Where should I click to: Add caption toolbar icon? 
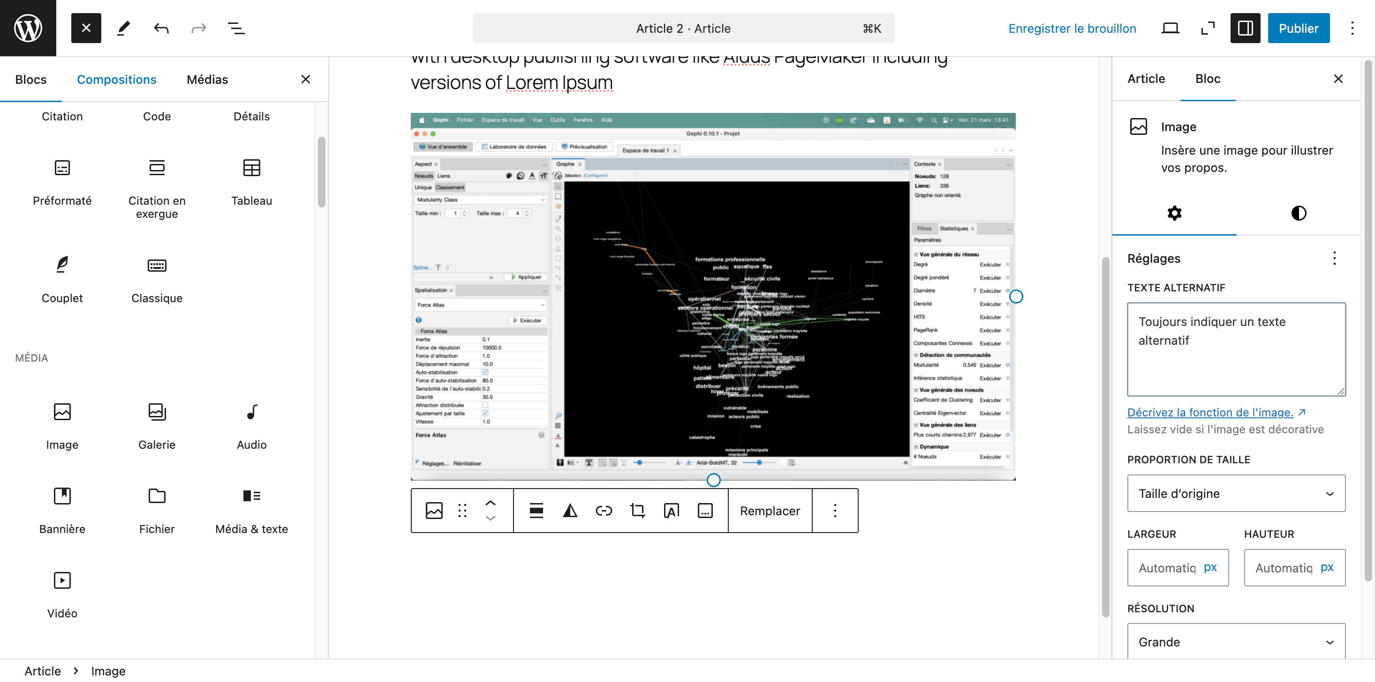705,510
